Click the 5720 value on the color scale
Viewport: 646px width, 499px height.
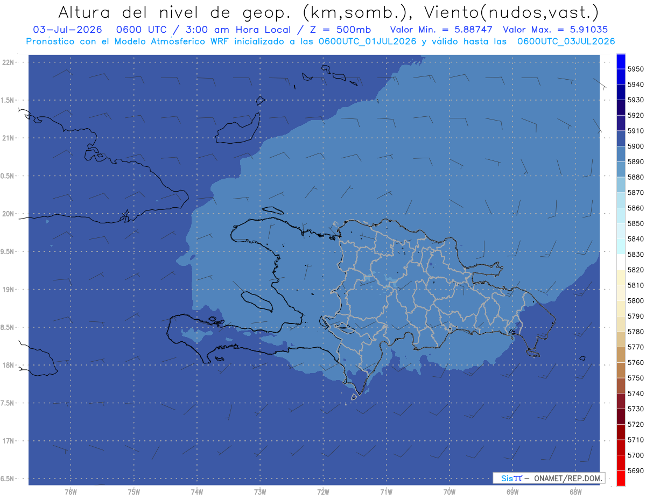(635, 424)
